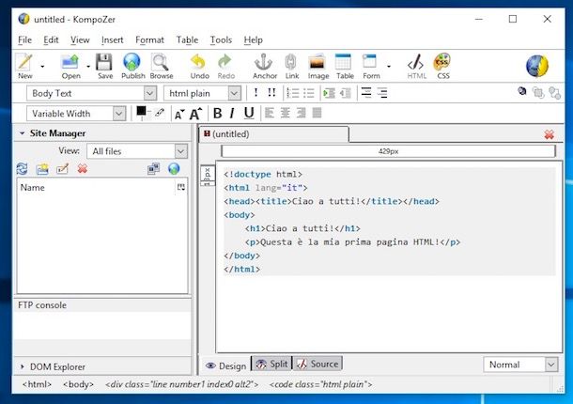573x404 pixels.
Task: Open the Insert menu
Action: (112, 39)
